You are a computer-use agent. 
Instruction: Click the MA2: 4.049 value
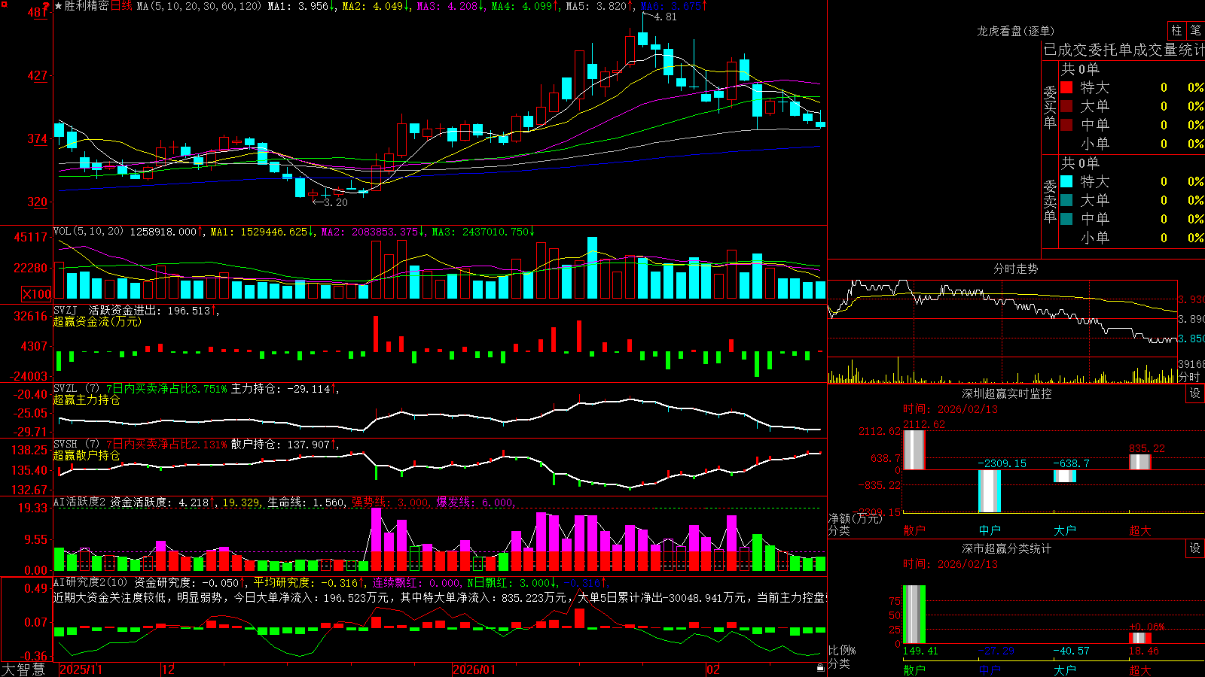coord(376,6)
